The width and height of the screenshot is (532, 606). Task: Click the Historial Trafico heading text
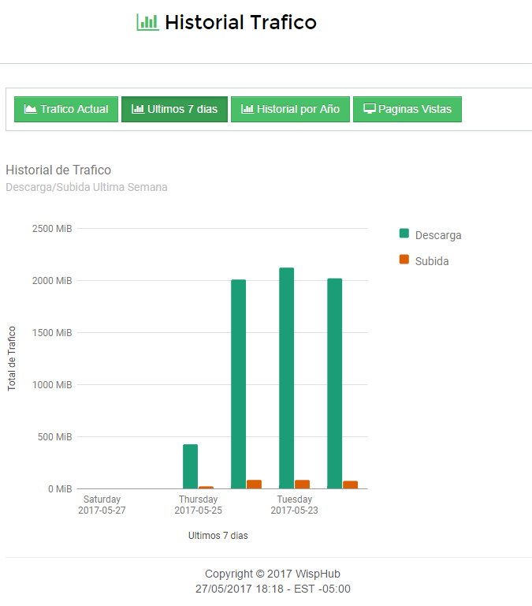[x=240, y=22]
